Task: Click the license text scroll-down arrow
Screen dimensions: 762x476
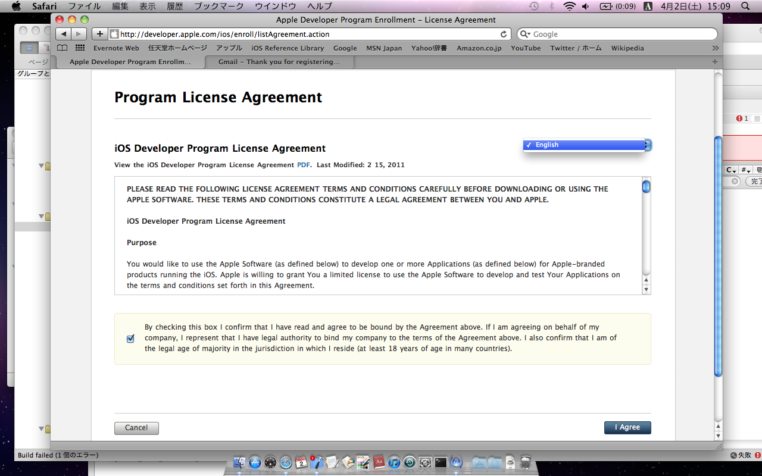Action: point(647,289)
